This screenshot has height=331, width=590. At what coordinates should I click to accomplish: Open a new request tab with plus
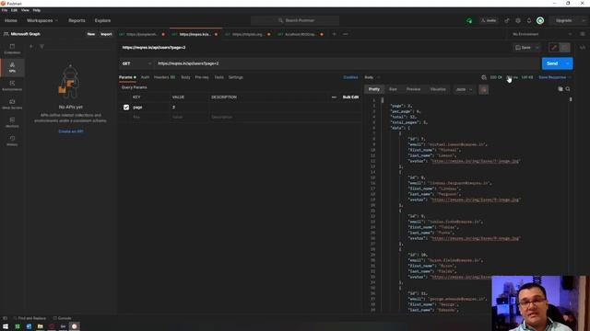[334, 34]
